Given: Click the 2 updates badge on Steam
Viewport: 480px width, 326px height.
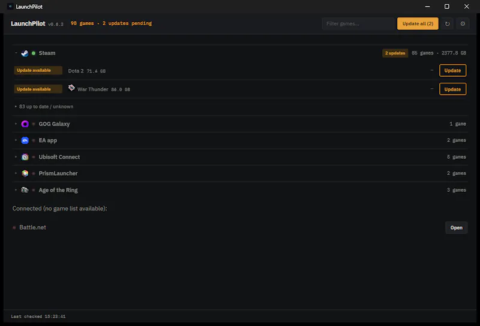Looking at the screenshot, I should tap(395, 53).
